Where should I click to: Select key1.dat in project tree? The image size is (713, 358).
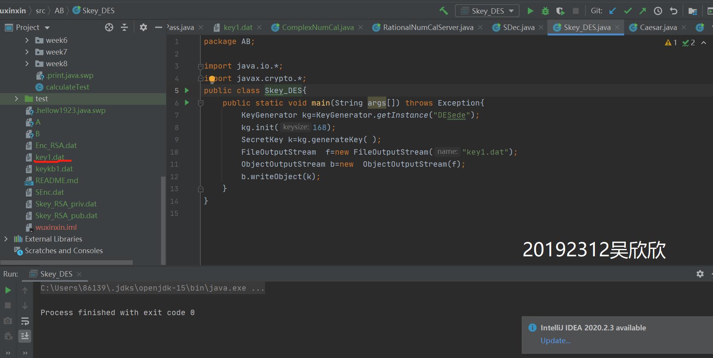50,157
